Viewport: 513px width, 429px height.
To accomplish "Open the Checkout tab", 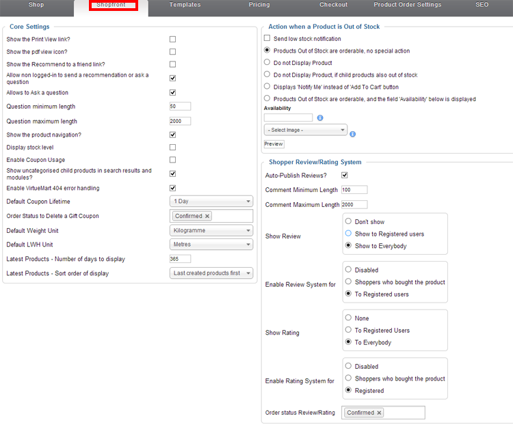I will tap(333, 5).
